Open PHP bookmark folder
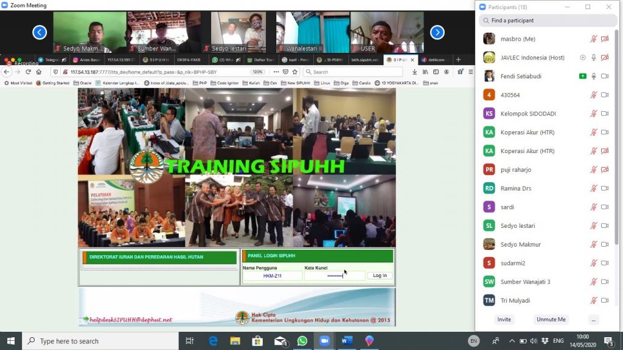 tap(200, 83)
